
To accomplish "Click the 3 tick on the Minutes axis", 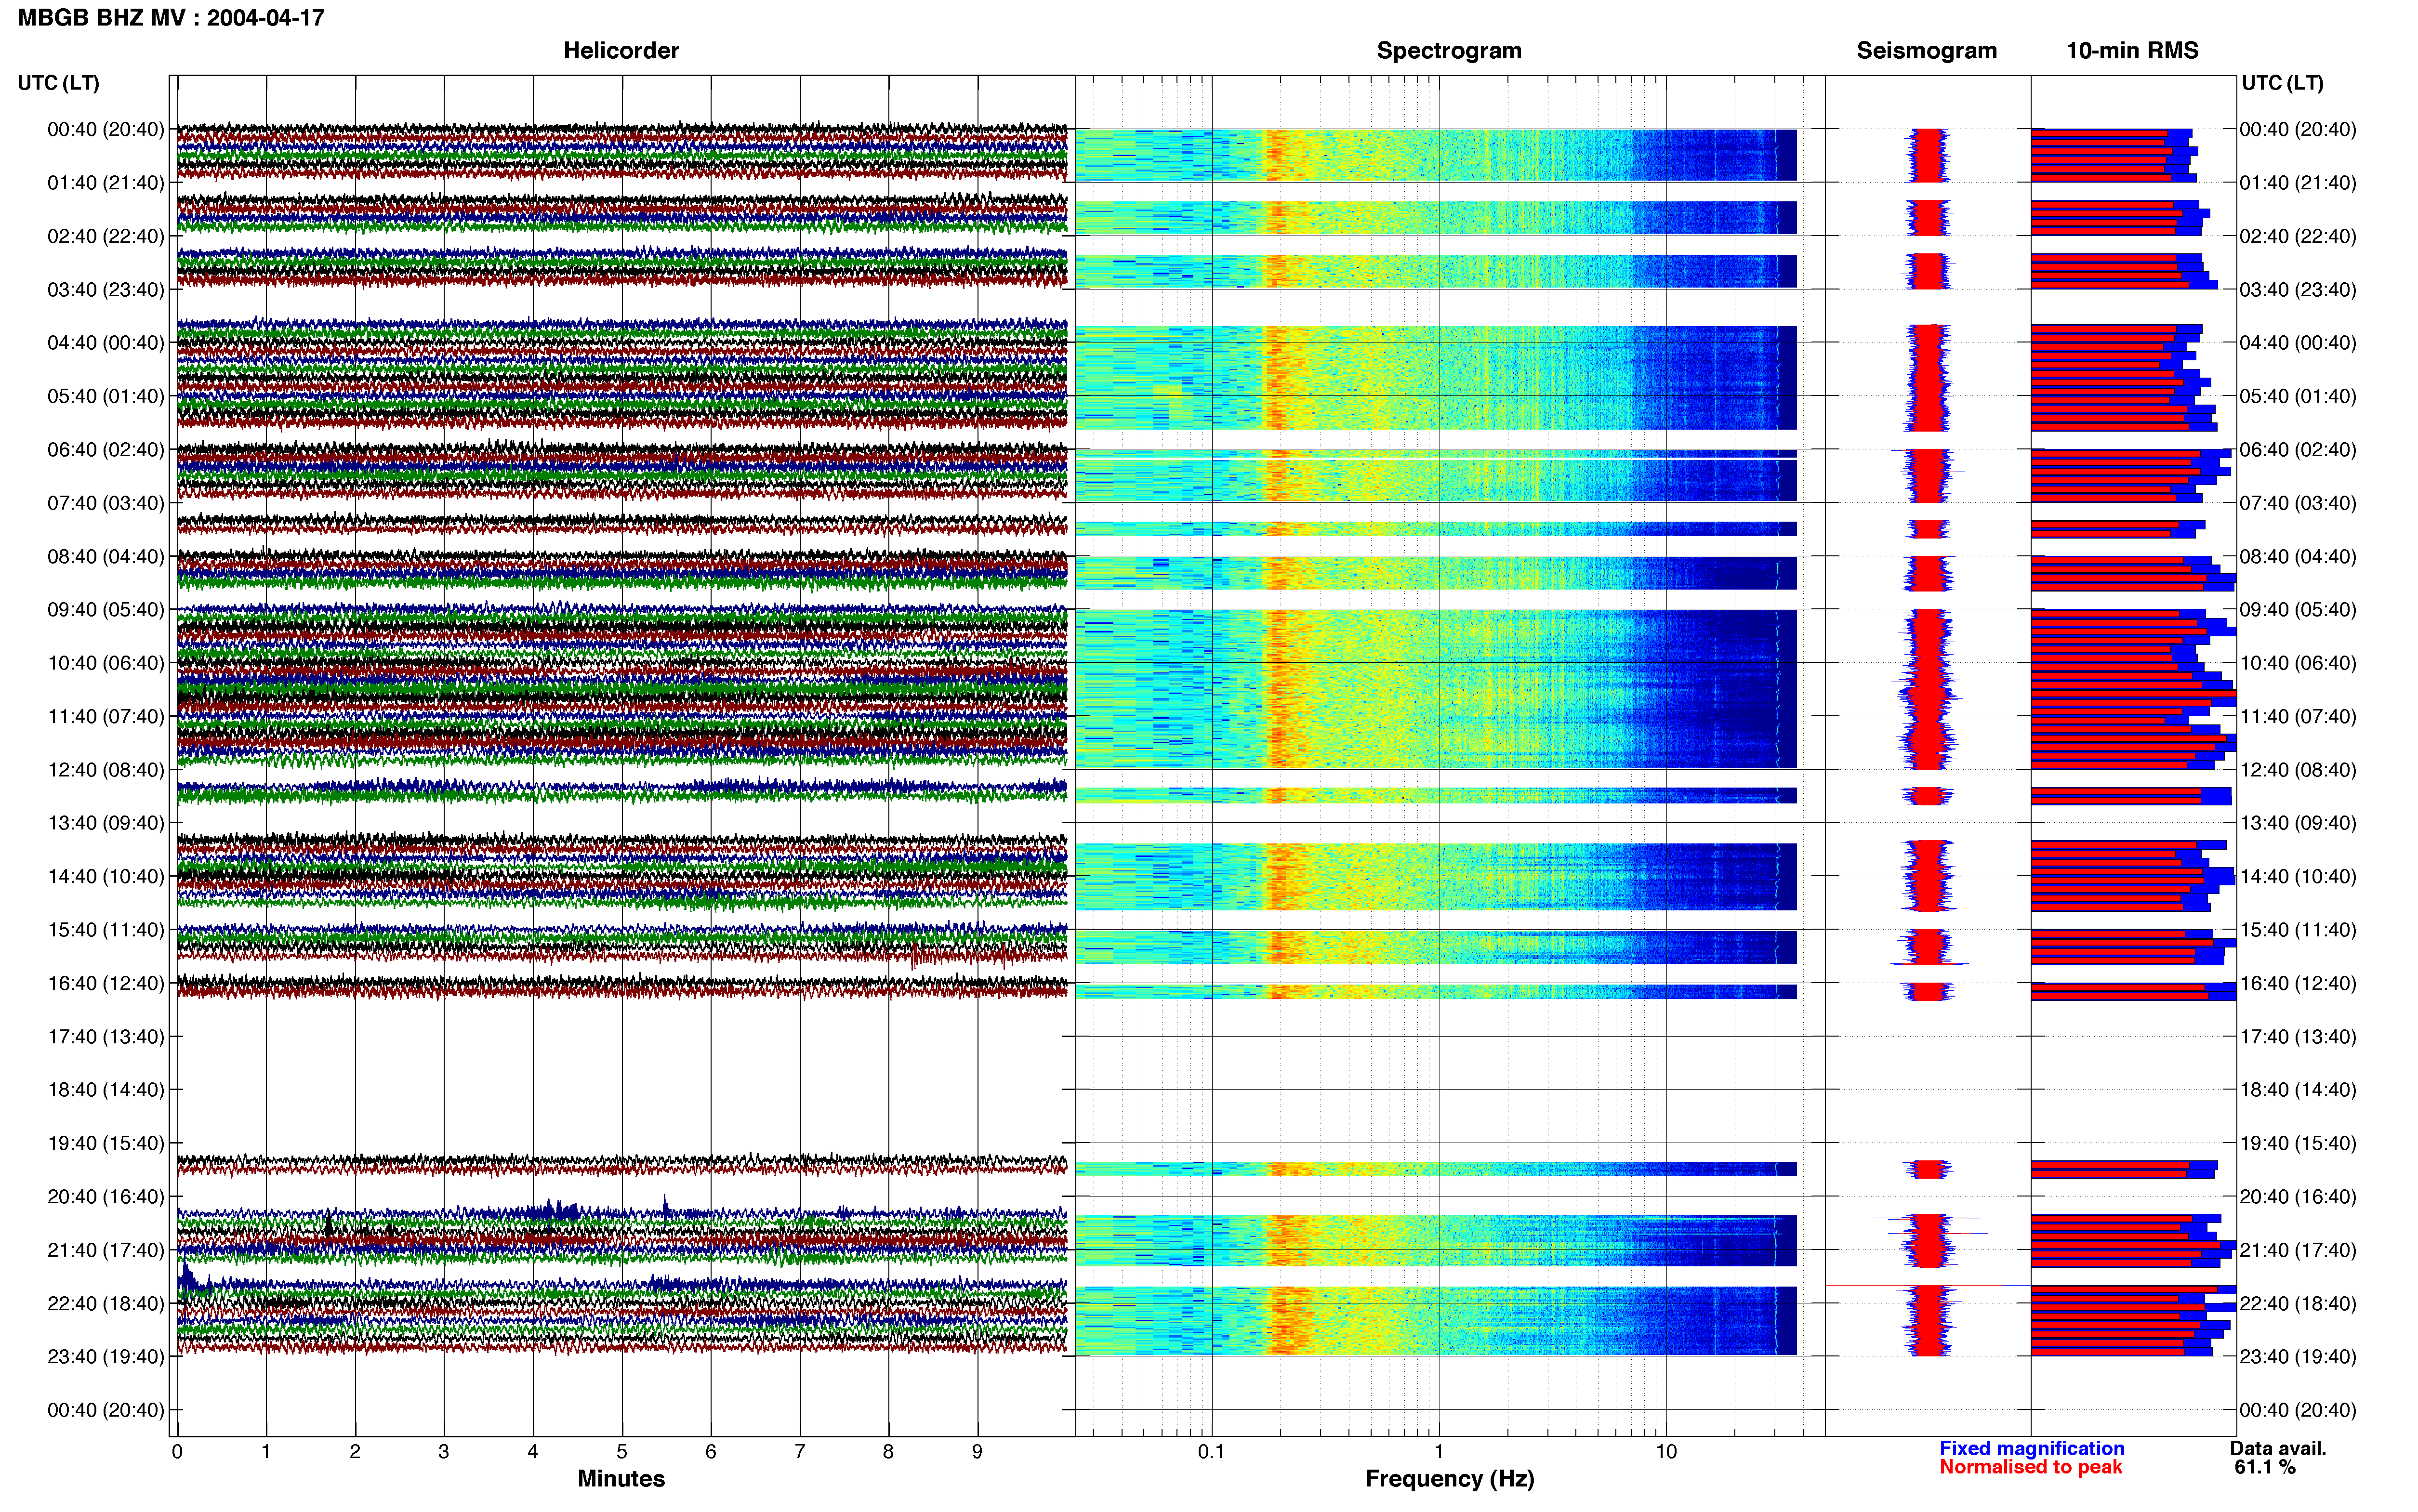I will (x=444, y=1451).
